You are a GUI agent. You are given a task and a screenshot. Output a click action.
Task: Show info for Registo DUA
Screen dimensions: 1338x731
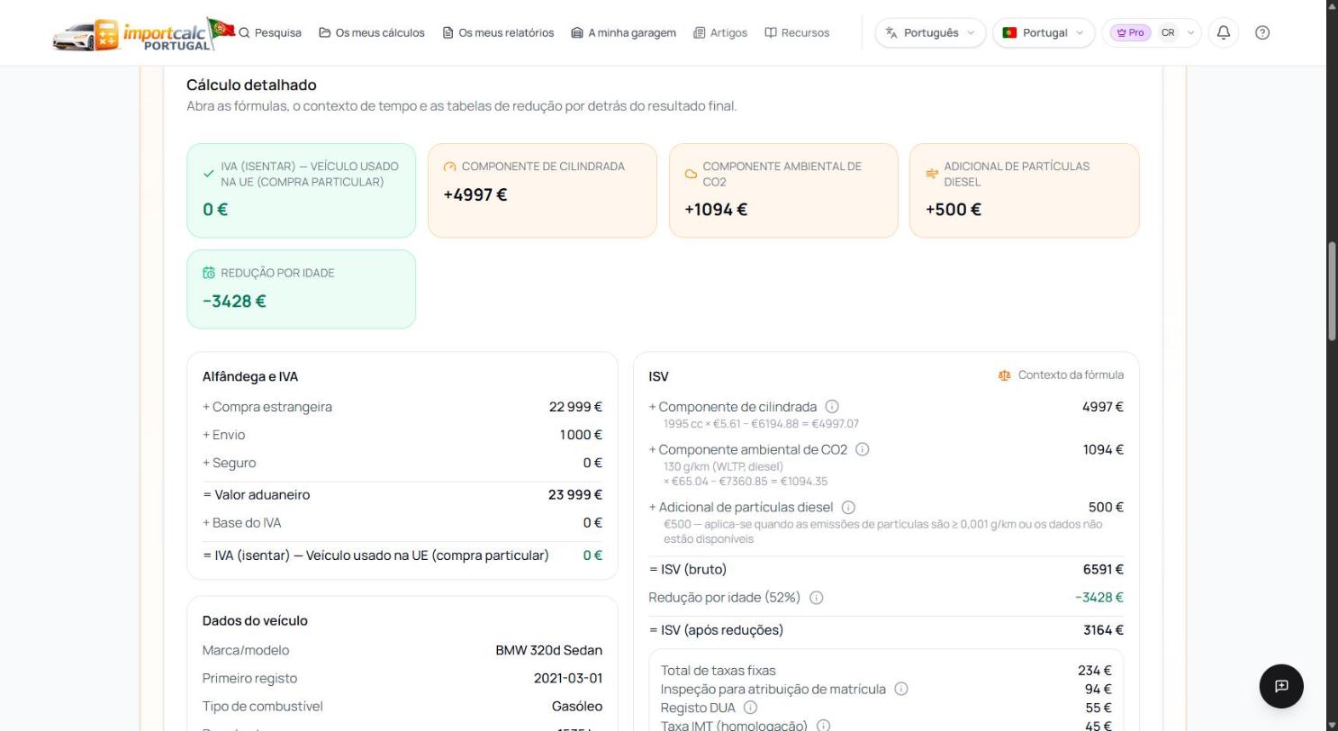pos(750,708)
